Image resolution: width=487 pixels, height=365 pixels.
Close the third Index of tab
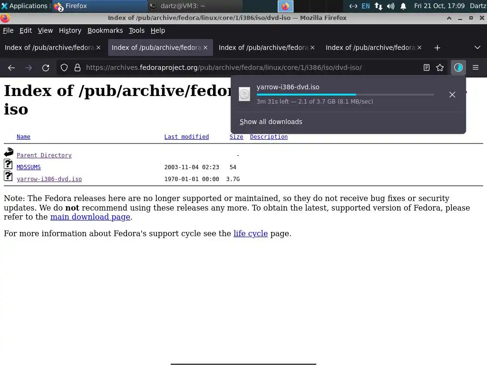tap(312, 48)
